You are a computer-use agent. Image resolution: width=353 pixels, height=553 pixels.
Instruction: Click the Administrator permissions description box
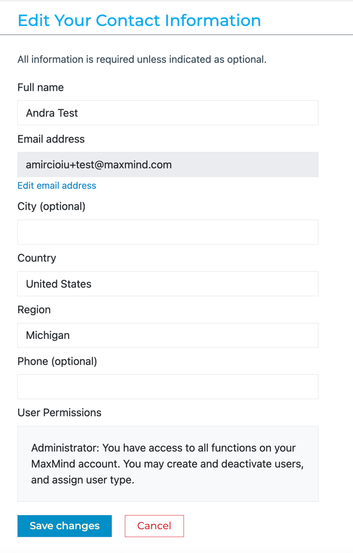[x=168, y=464]
